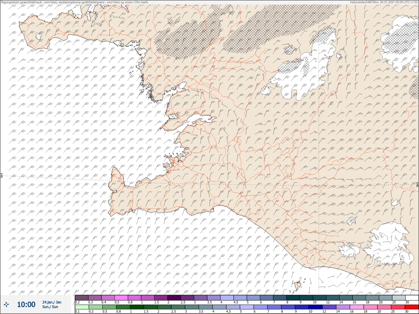Pick white top-row swatch labeled 30
This screenshot has width=419, height=314.
(412, 298)
